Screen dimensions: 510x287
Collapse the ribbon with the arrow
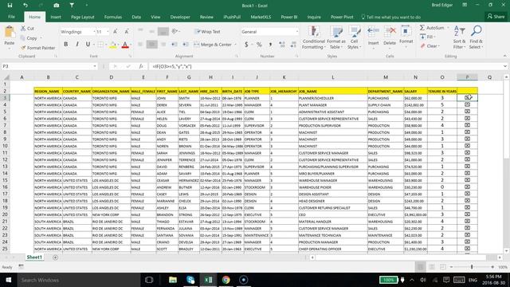pyautogui.click(x=504, y=56)
